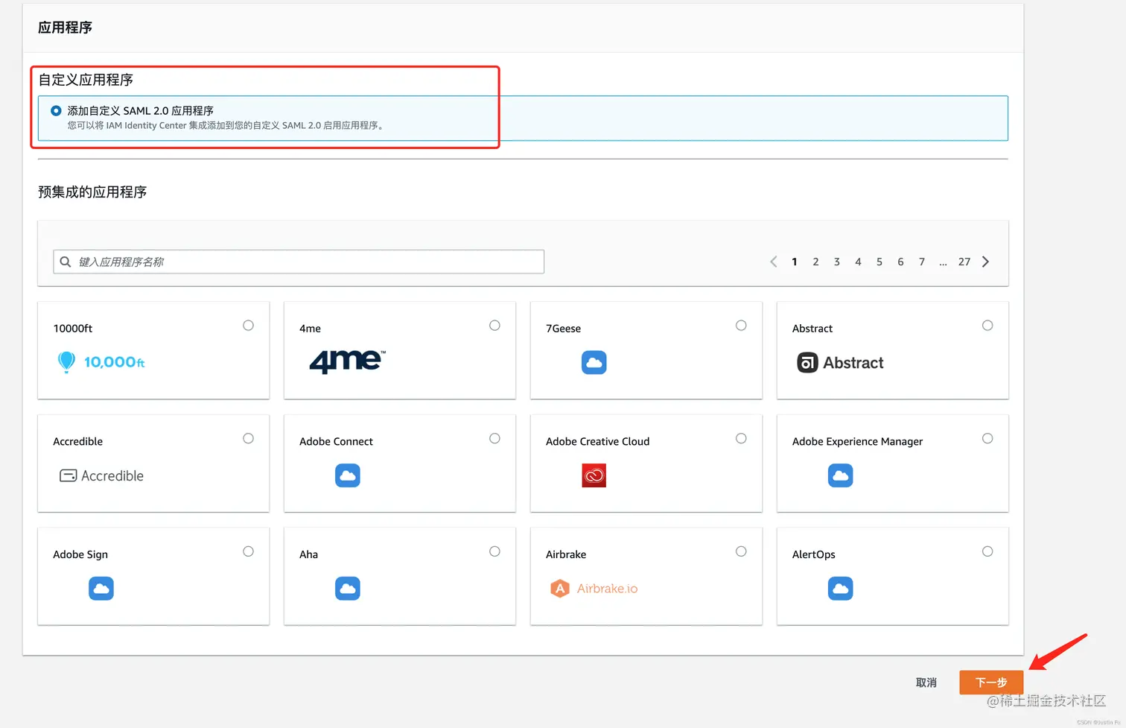Click the Abstract logo
Viewport: 1126px width, 728px height.
(x=840, y=363)
